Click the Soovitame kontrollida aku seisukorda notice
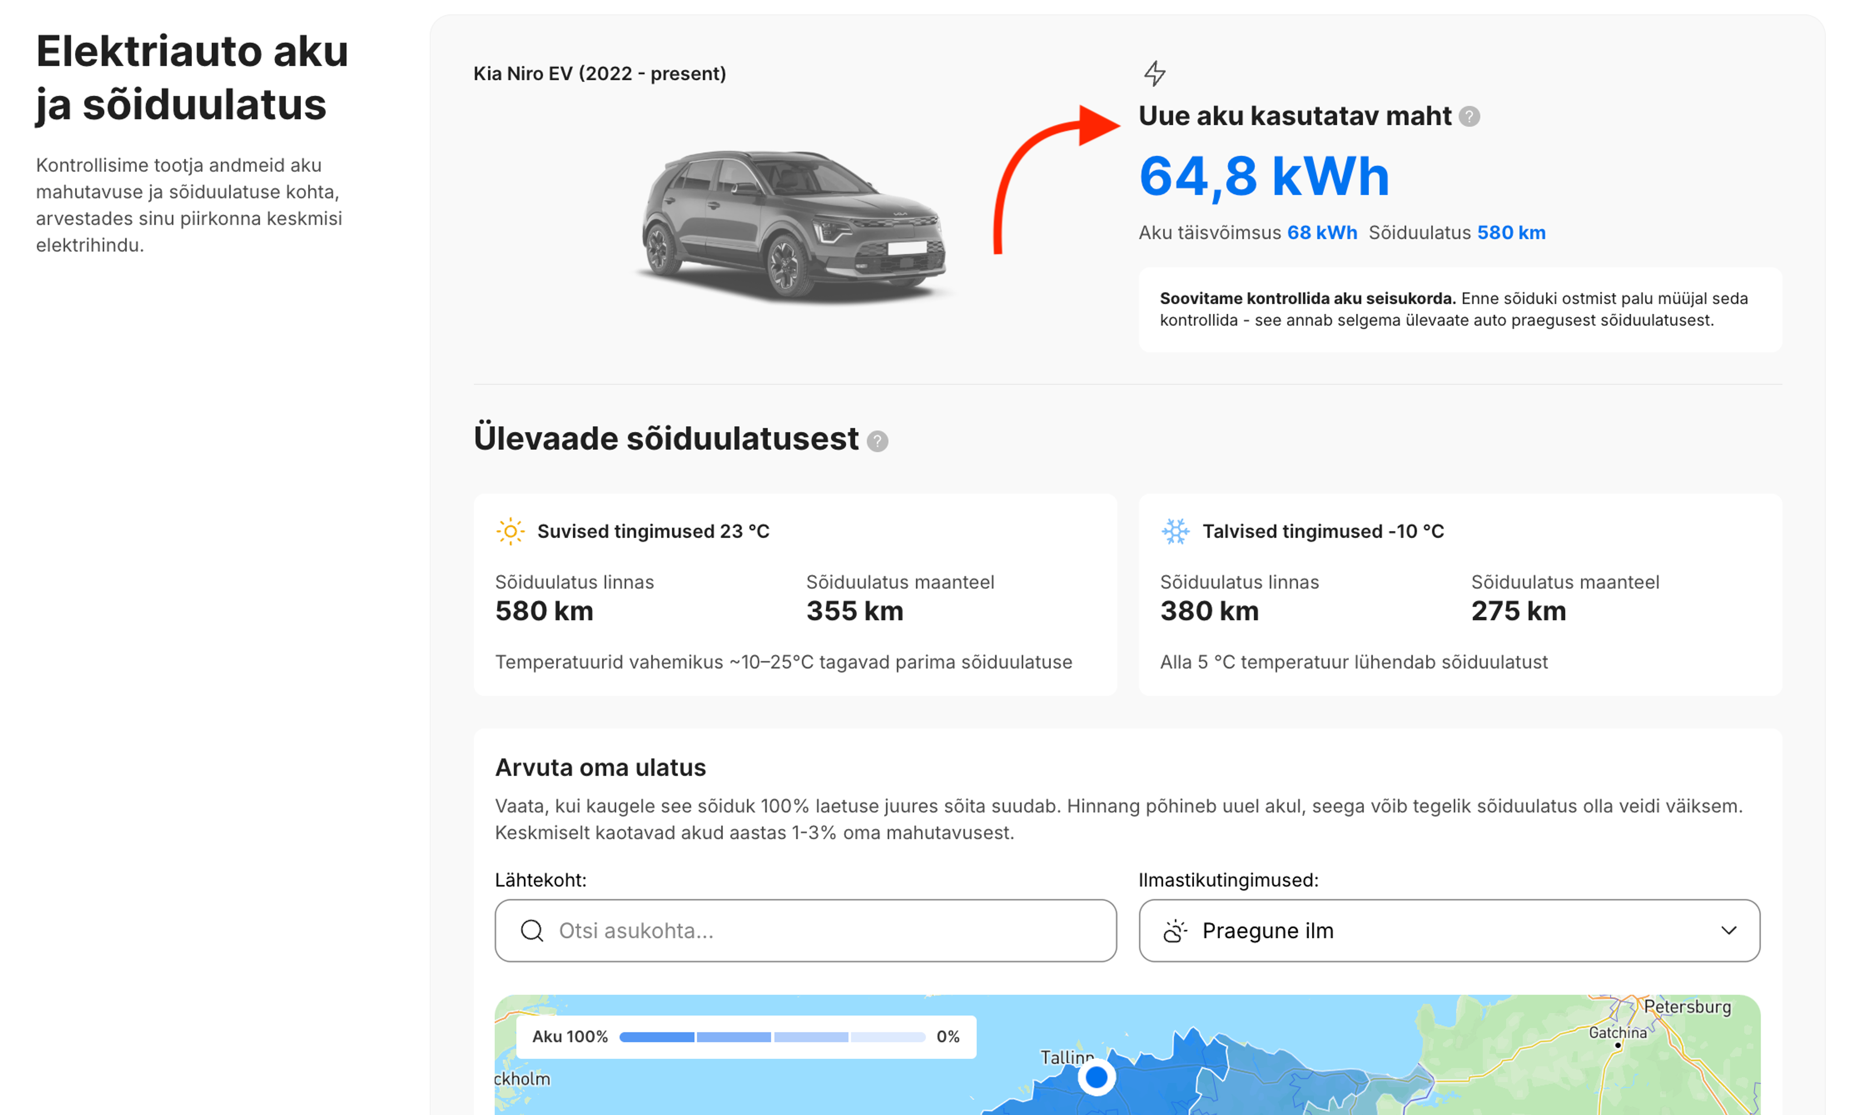This screenshot has width=1858, height=1115. tap(1460, 310)
